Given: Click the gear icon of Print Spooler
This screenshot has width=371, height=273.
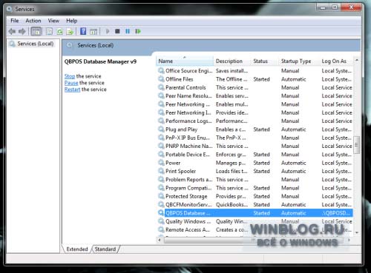Looking at the screenshot, I should tap(161, 171).
